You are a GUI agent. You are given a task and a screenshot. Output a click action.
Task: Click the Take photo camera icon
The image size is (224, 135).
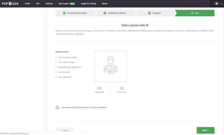pyautogui.click(x=121, y=88)
